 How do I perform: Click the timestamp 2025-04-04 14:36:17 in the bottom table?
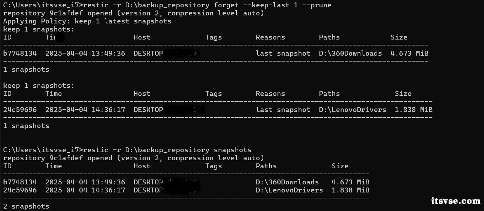point(85,190)
